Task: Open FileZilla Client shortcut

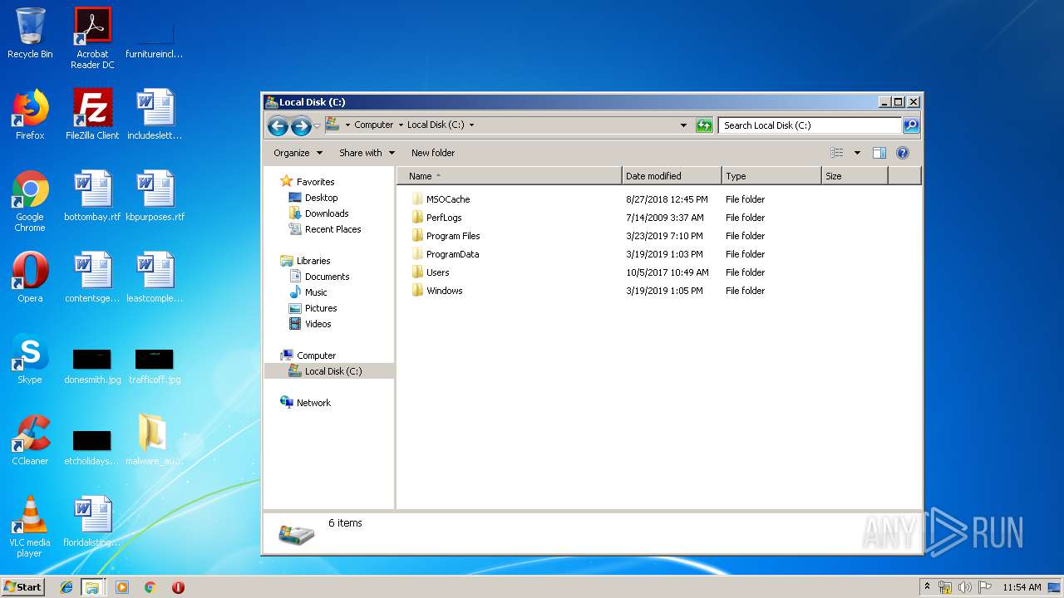Action: click(x=92, y=115)
